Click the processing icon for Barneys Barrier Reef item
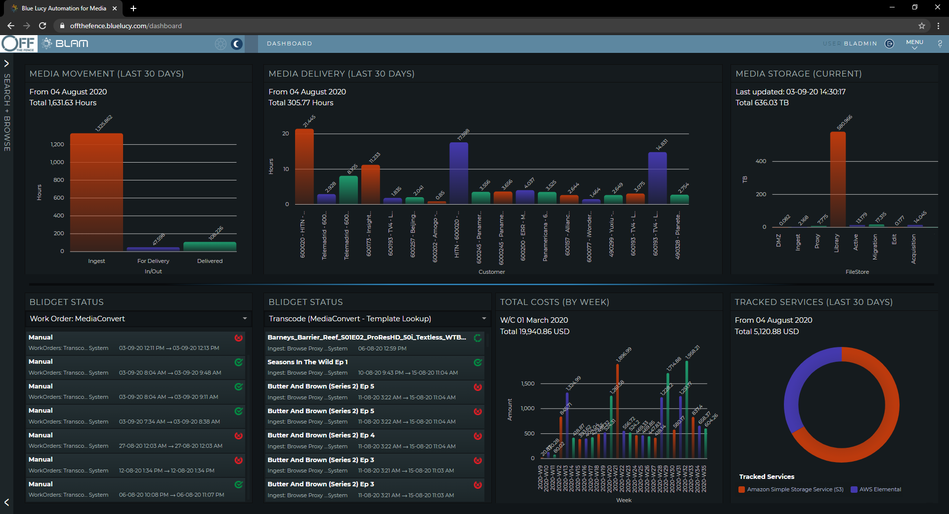 (478, 338)
